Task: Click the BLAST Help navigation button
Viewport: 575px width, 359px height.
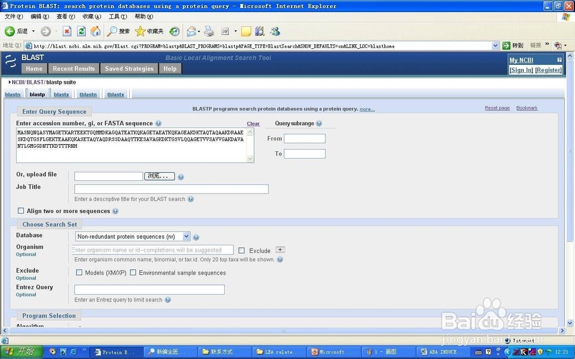Action: [x=170, y=68]
